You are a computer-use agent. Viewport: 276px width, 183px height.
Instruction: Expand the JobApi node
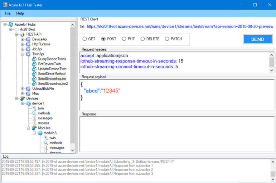(x=23, y=49)
